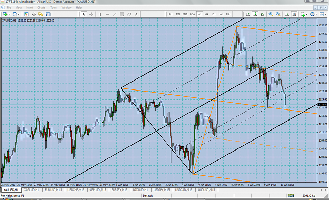
Task: Switch to Candlesticks display
Action: pos(255,14)
